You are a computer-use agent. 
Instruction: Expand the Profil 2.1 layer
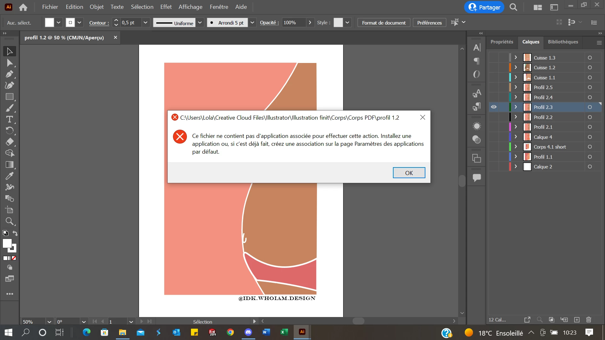click(x=516, y=127)
